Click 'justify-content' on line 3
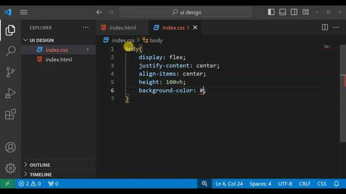This screenshot has height=194, width=346. pyautogui.click(x=164, y=66)
